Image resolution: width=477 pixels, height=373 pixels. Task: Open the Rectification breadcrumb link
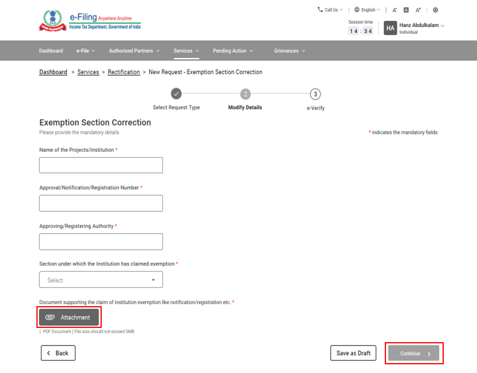(124, 72)
